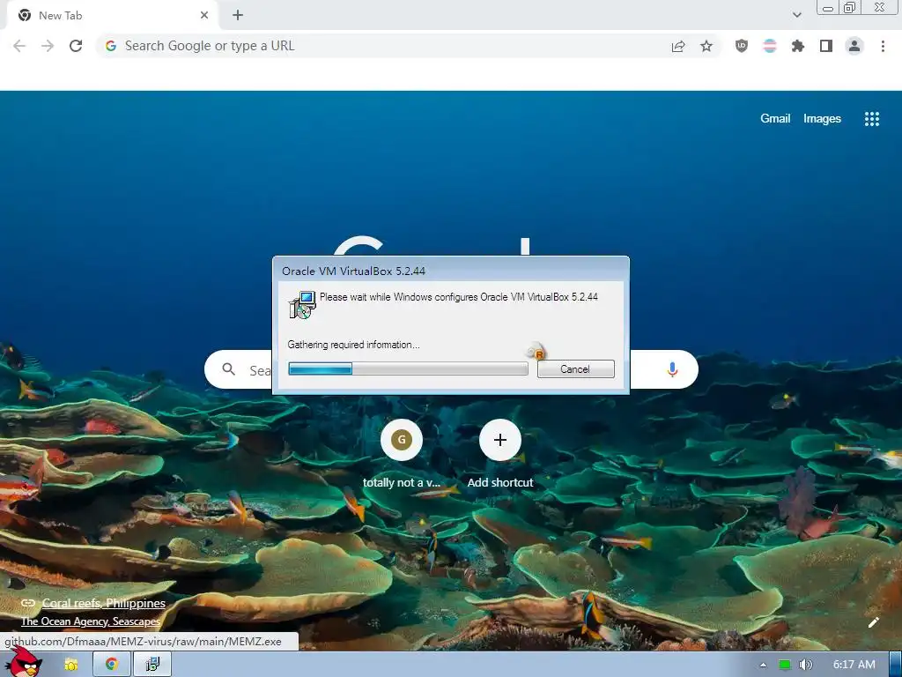902x677 pixels.
Task: Go back using the browser back arrow
Action: point(19,46)
